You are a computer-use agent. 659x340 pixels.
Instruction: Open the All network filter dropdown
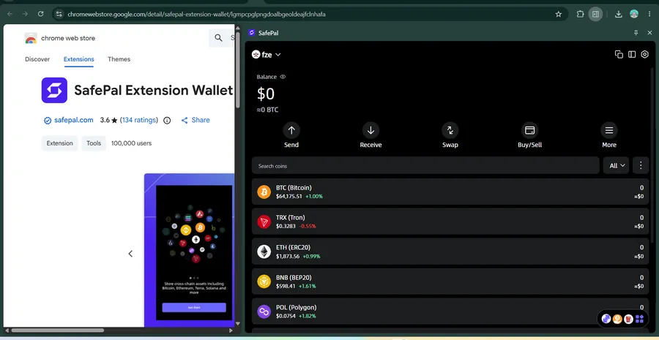pos(616,165)
